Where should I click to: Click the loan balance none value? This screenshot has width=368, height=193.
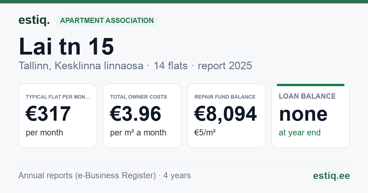[303, 114]
